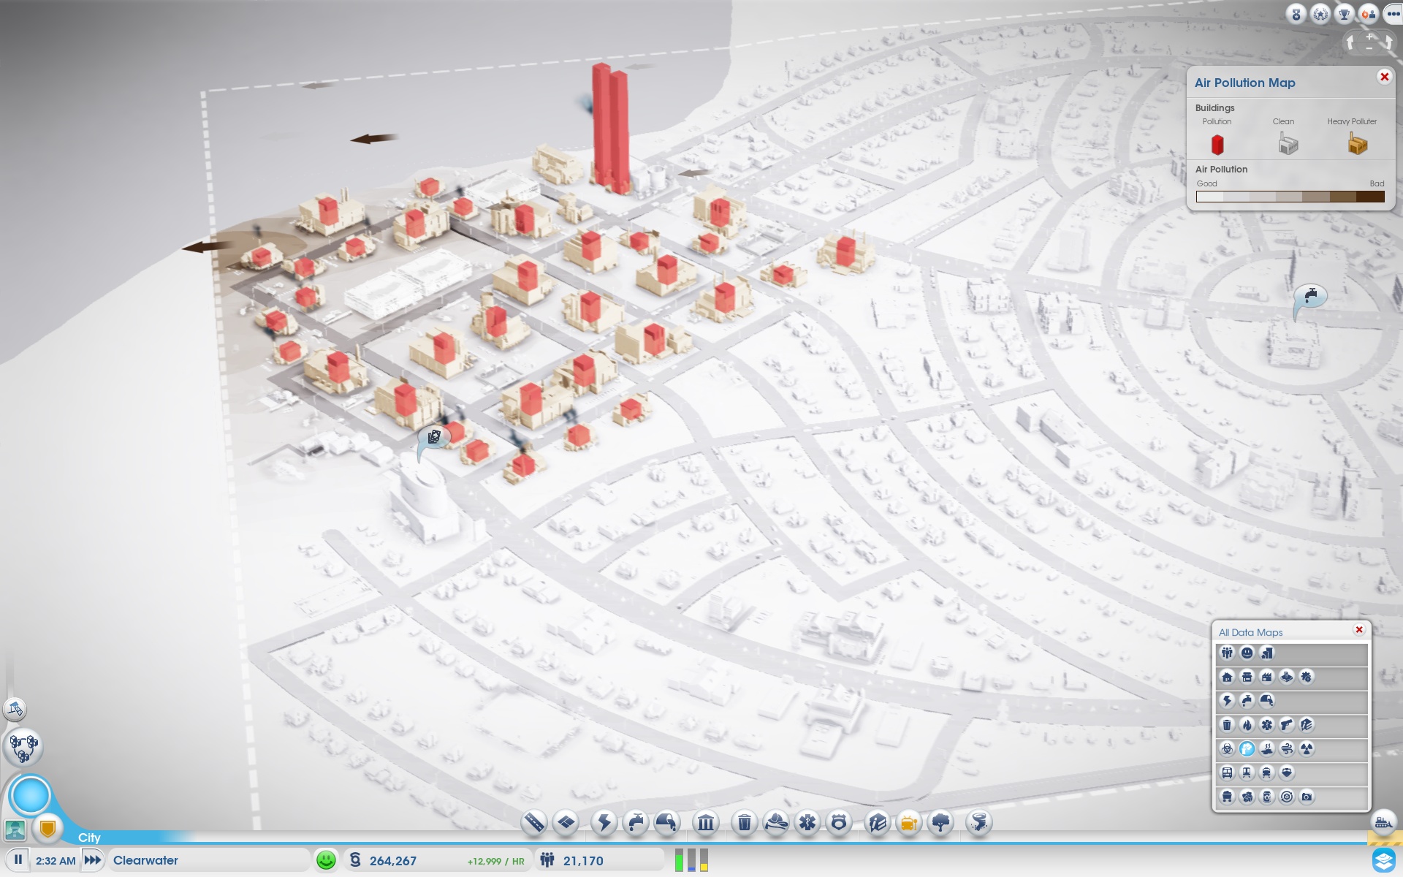The height and width of the screenshot is (877, 1403).
Task: Open the Disasters tornado menu
Action: click(x=979, y=823)
